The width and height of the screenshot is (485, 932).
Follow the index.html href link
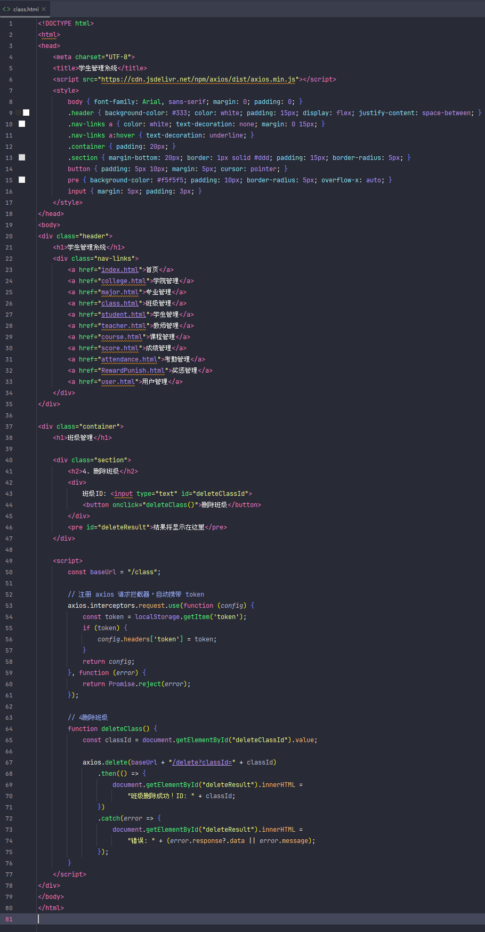click(120, 270)
